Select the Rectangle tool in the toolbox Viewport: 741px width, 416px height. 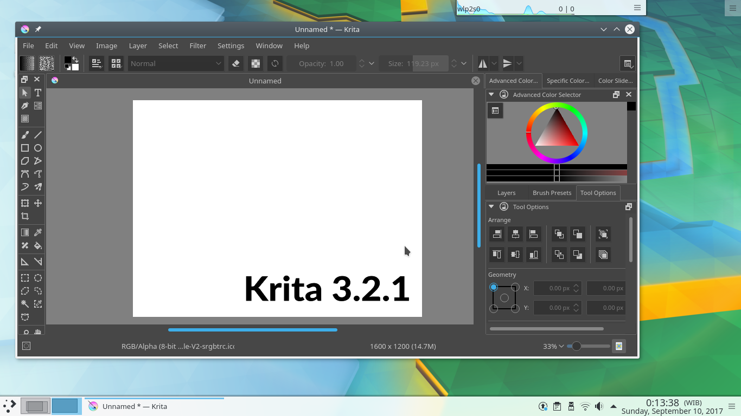(x=24, y=147)
